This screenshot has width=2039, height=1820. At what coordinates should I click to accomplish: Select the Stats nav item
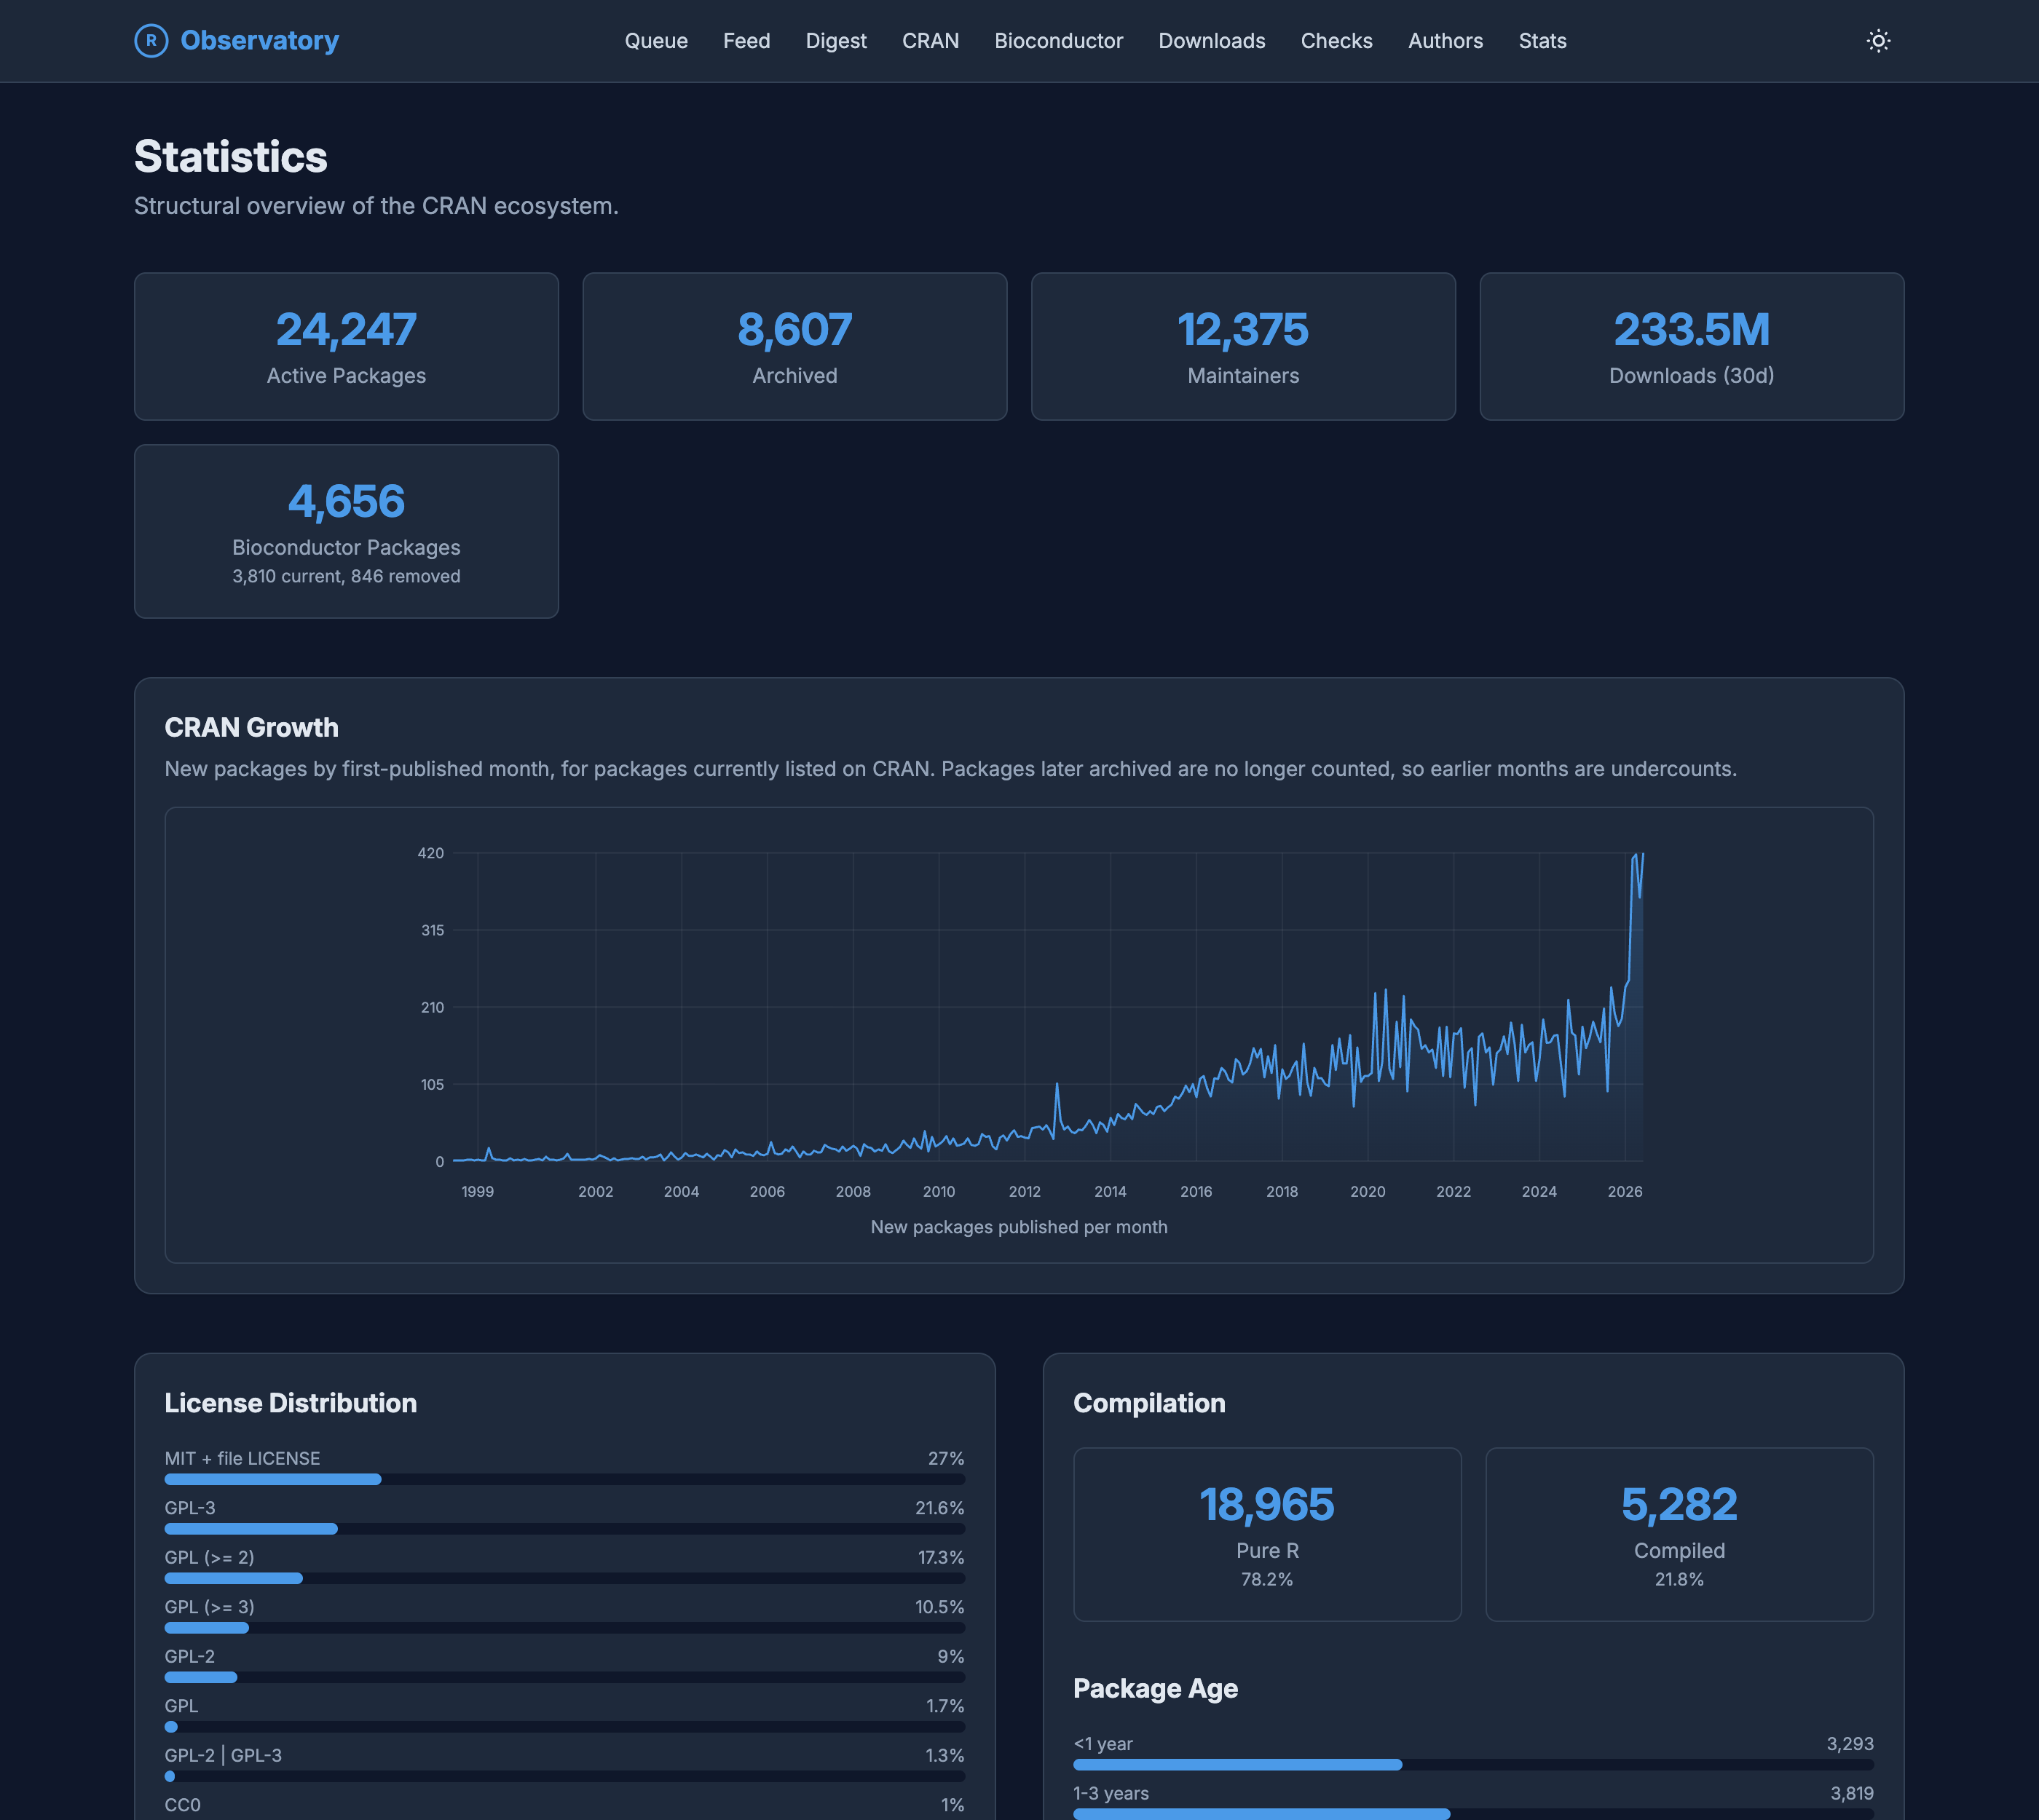(x=1543, y=41)
